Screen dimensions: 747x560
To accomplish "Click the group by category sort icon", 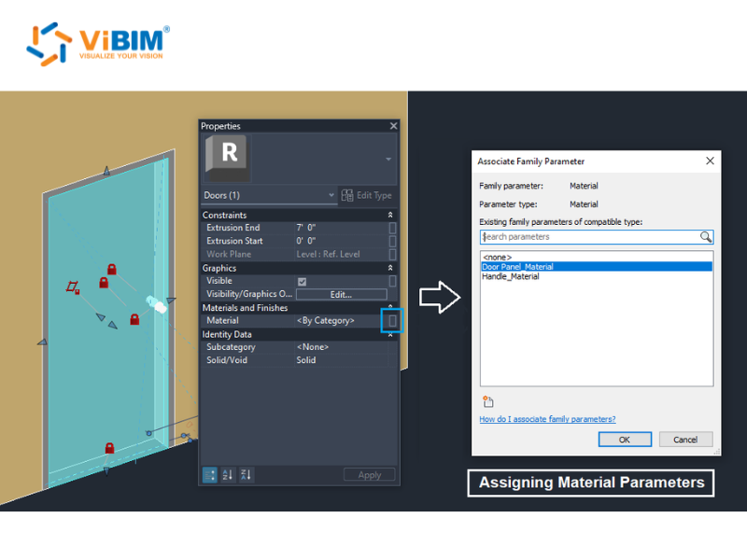I will [x=209, y=475].
